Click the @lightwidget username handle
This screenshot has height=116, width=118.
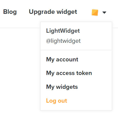point(63,41)
